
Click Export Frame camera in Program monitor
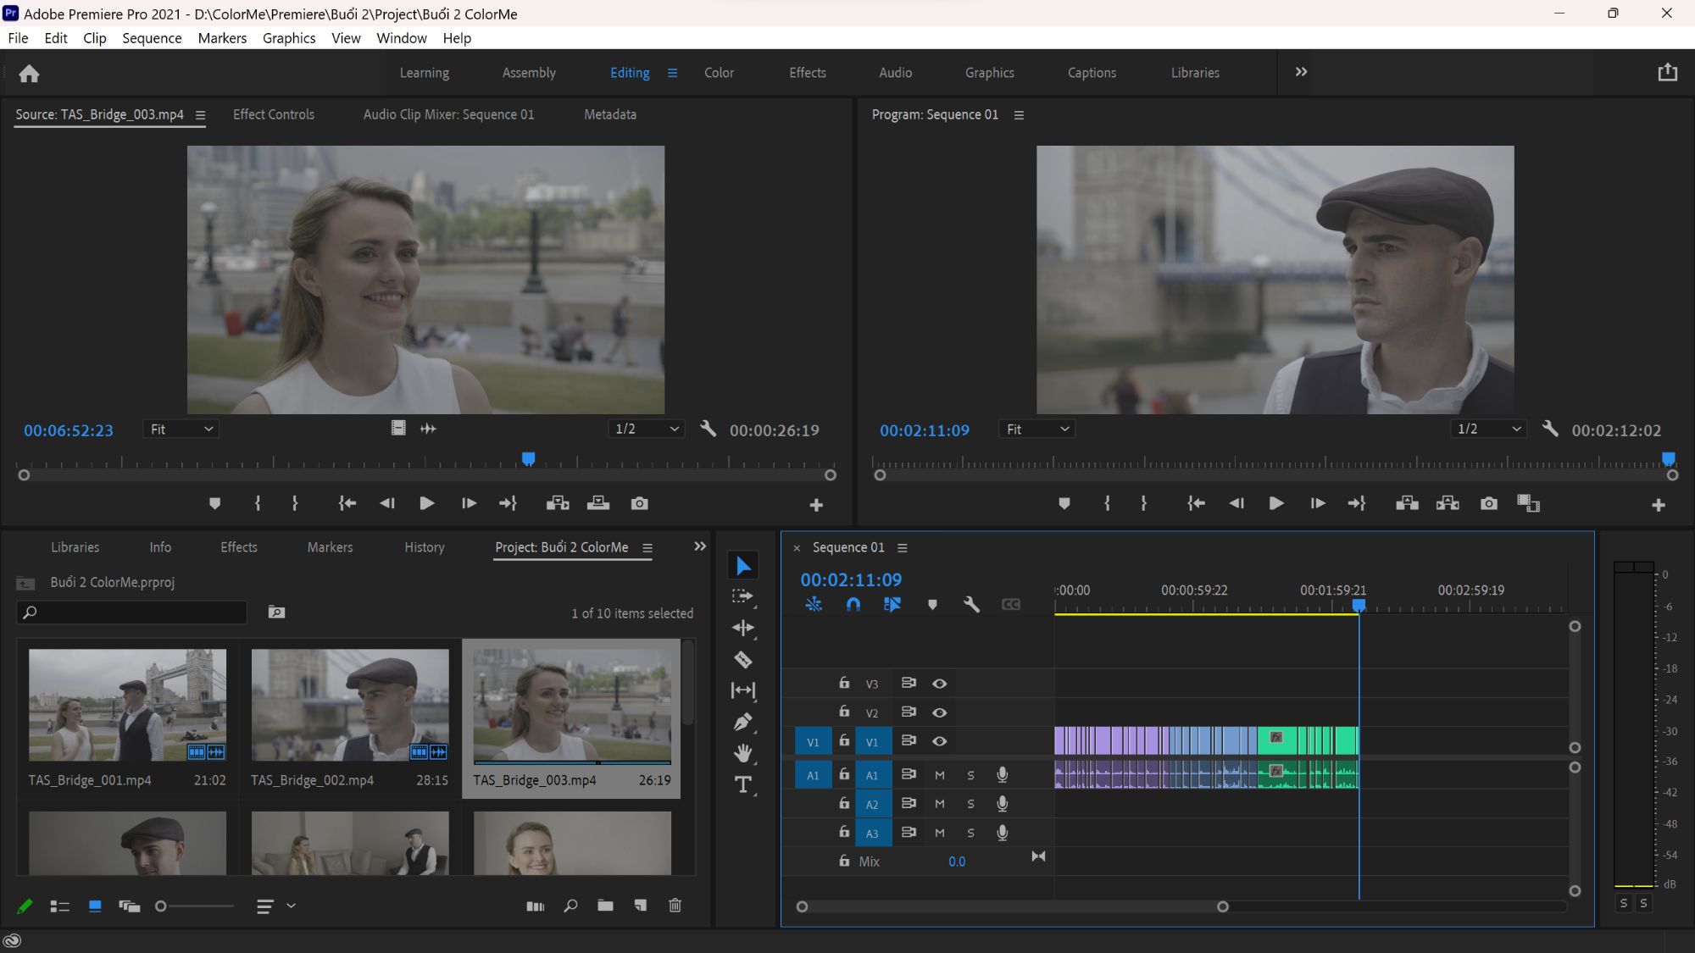[x=1488, y=503]
